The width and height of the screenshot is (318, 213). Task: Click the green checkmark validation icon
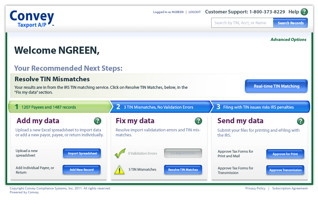[120, 153]
